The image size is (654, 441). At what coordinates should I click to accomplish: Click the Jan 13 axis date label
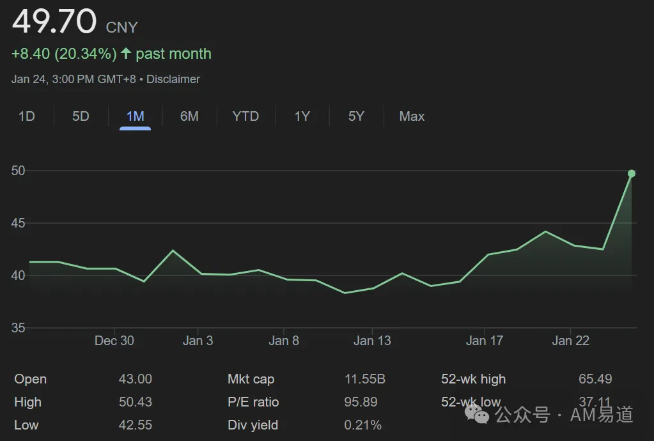click(x=372, y=341)
